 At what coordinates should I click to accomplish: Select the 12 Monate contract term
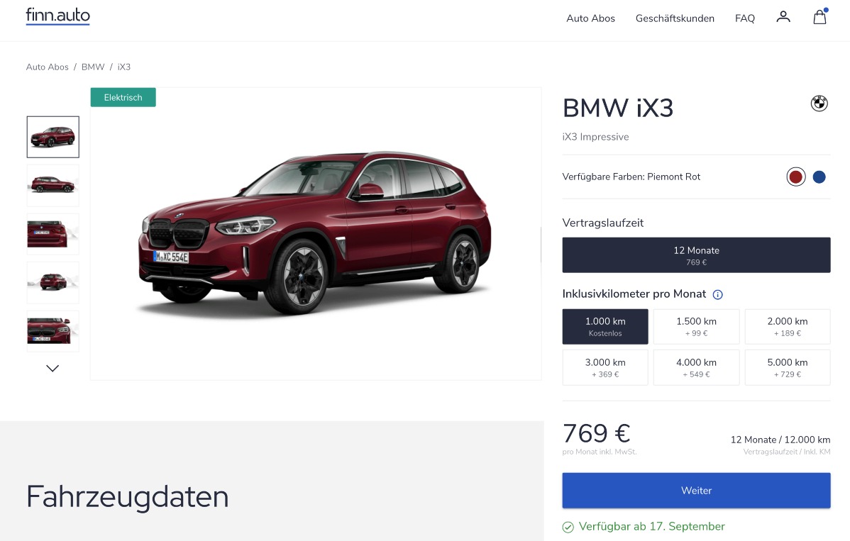pos(696,255)
